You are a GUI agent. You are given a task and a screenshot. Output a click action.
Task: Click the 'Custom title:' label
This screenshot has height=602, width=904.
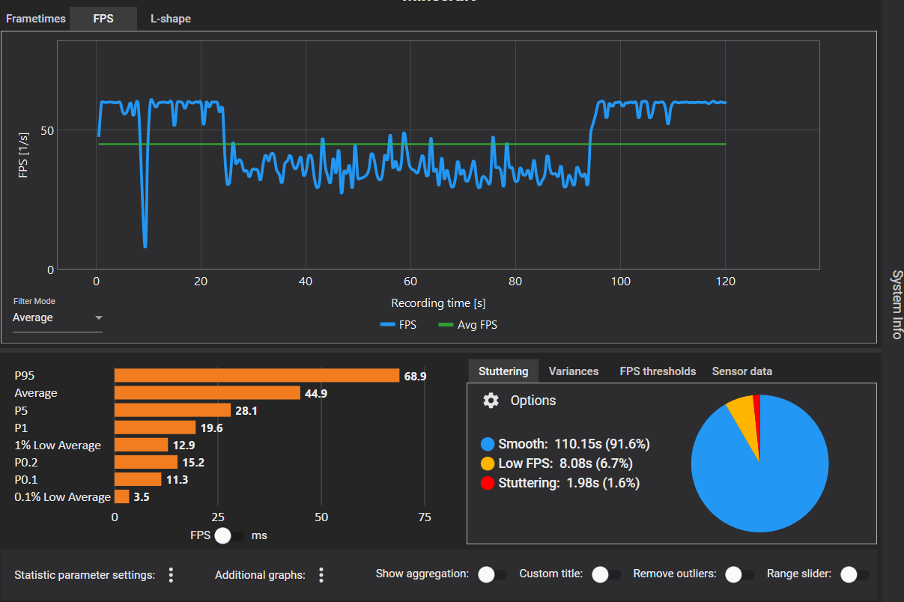point(551,574)
